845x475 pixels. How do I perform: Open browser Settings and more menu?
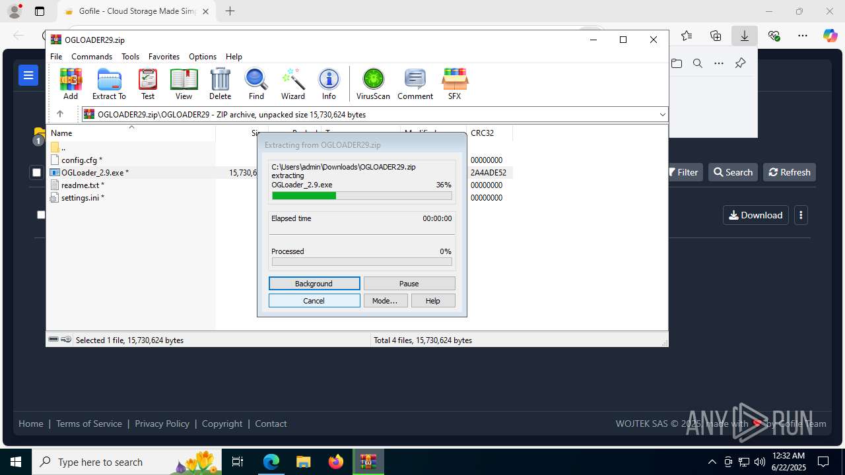[x=802, y=36]
